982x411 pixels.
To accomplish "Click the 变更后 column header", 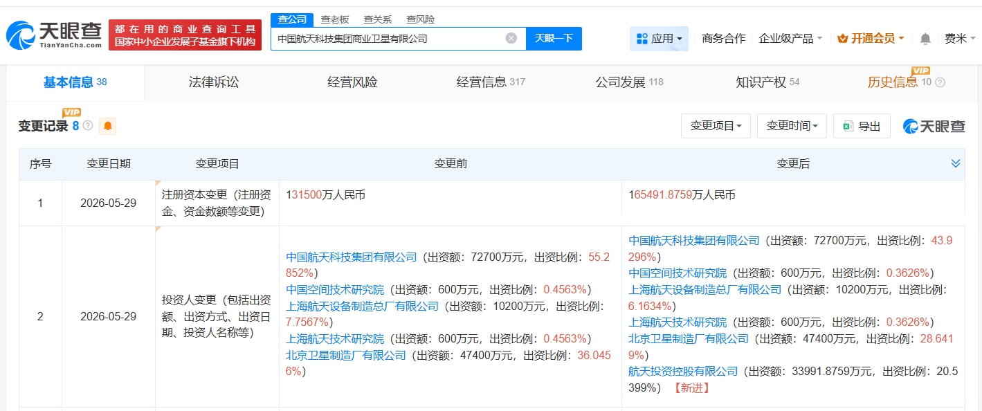I will 793,164.
